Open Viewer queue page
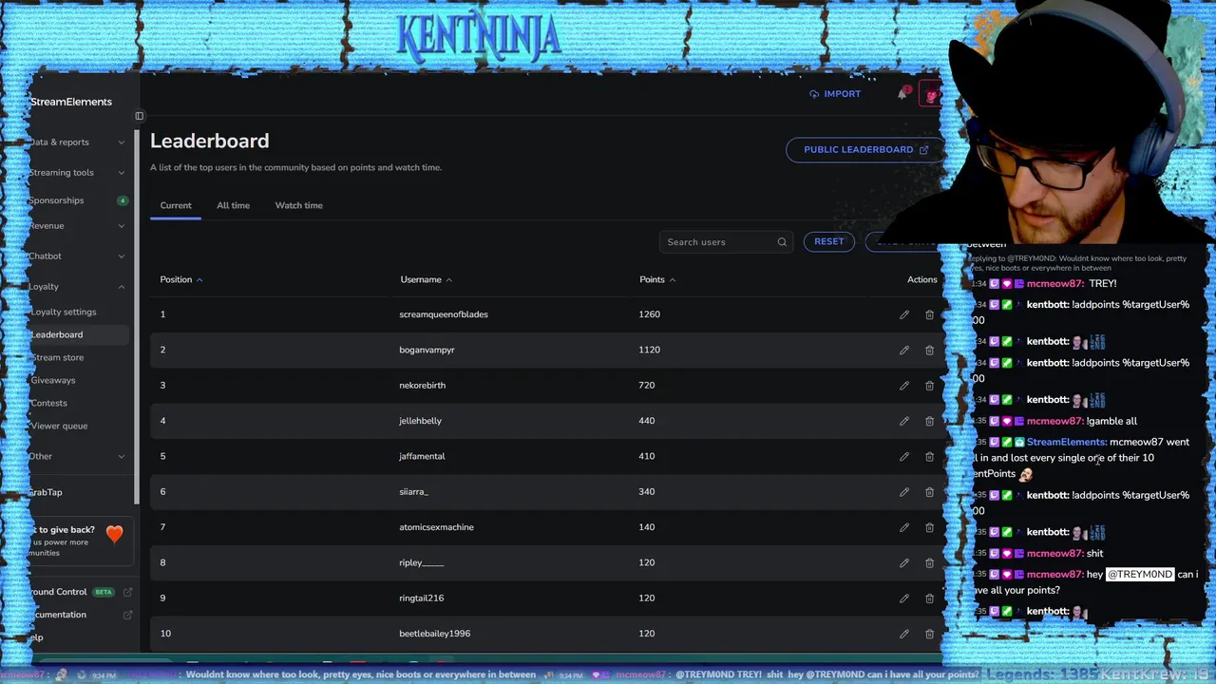The image size is (1216, 684). click(58, 426)
